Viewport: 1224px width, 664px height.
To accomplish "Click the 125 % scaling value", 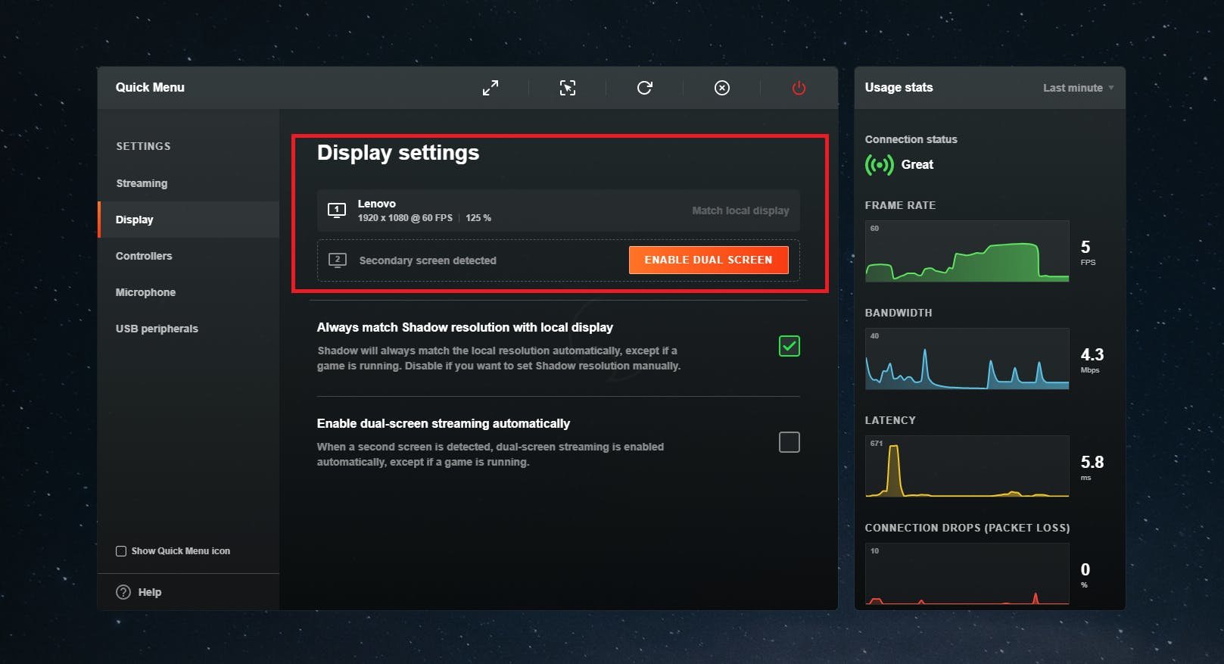I will coord(478,218).
